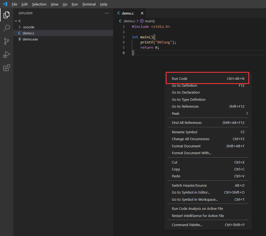Viewport: 266px width, 236px height.
Task: Open the Peek submenu arrow
Action: pyautogui.click(x=247, y=113)
